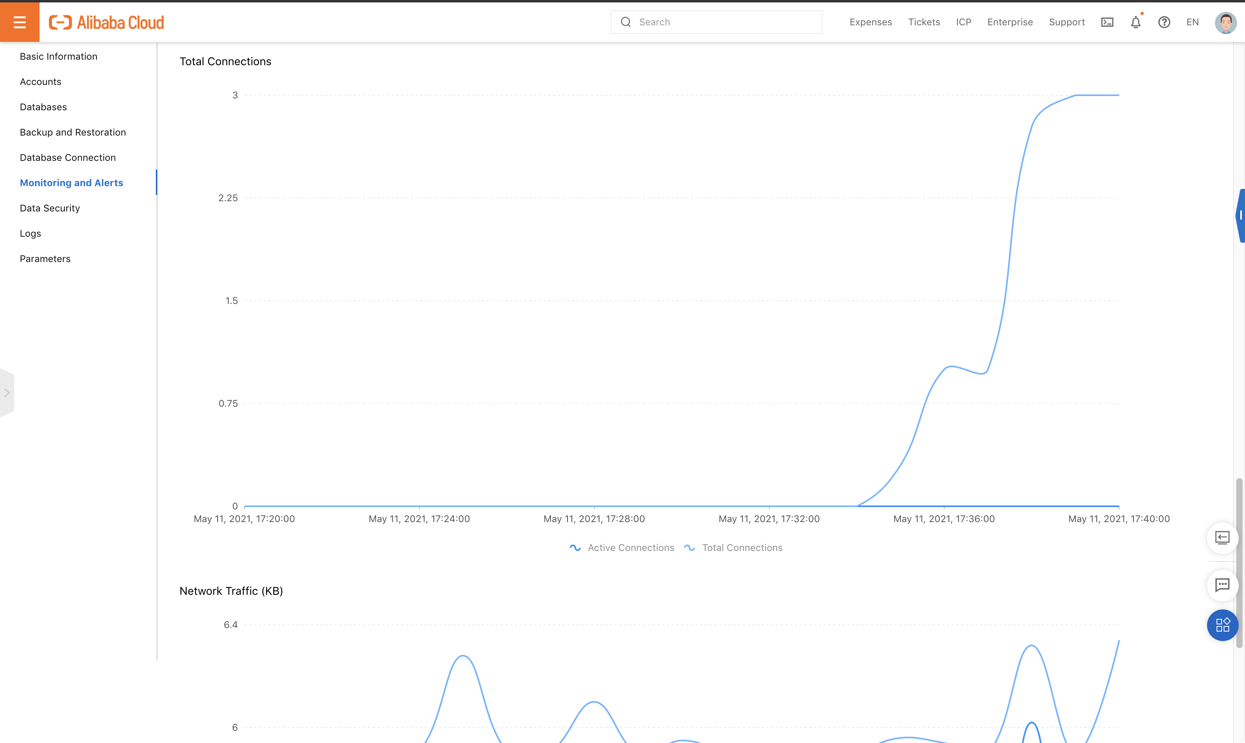This screenshot has height=743, width=1245.
Task: Toggle the Active Connections legend series
Action: tap(622, 548)
